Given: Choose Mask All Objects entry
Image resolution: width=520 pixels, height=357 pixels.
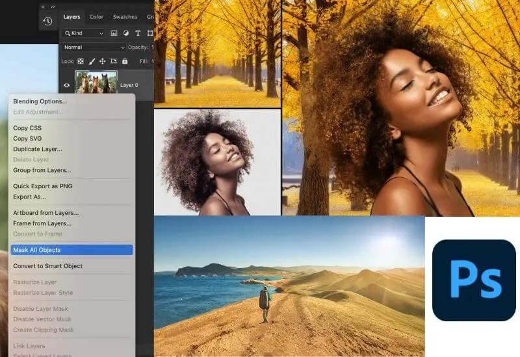Looking at the screenshot, I should [x=71, y=250].
